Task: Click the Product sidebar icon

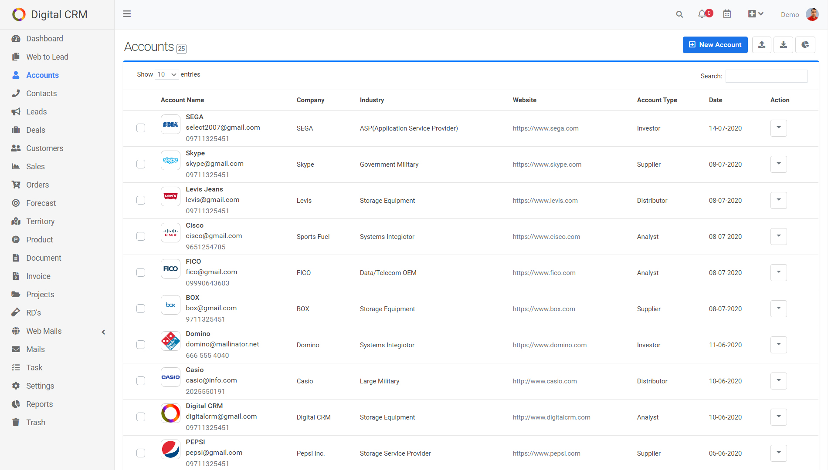Action: (x=16, y=240)
